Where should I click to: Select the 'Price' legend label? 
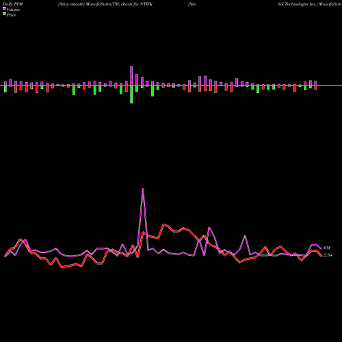pos(11,15)
